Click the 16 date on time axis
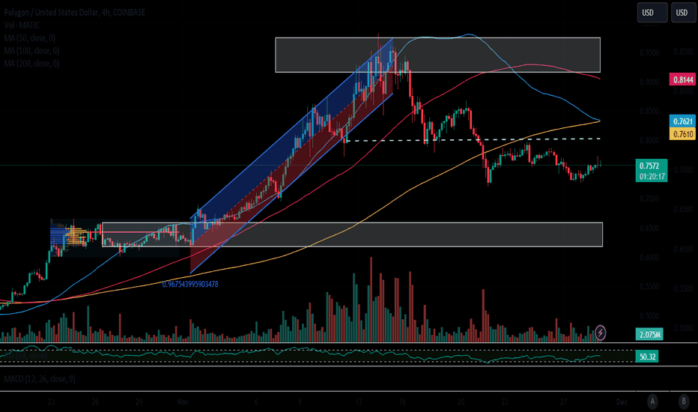The image size is (698, 412). [402, 402]
